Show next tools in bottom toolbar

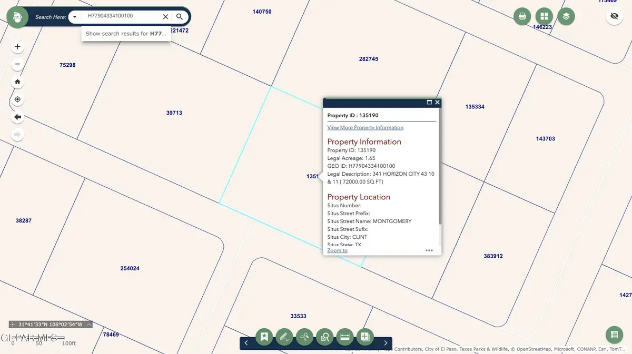(386, 343)
